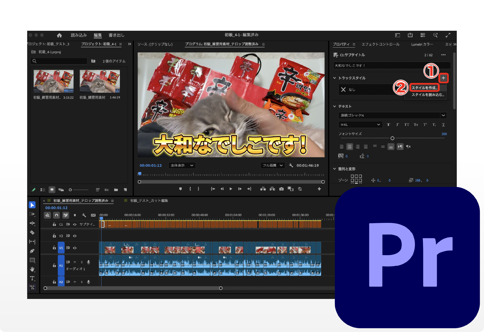Toggle faux bold text style

pos(388,125)
